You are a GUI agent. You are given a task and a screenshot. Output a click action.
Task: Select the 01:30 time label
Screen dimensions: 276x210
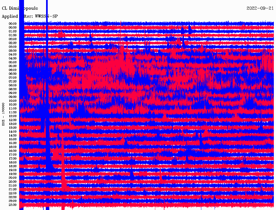(13, 35)
